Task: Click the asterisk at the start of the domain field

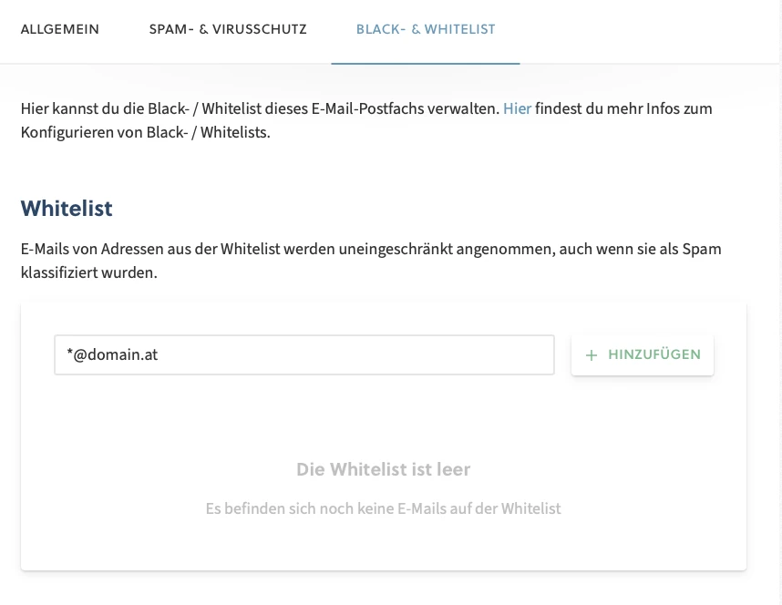Action: click(70, 352)
